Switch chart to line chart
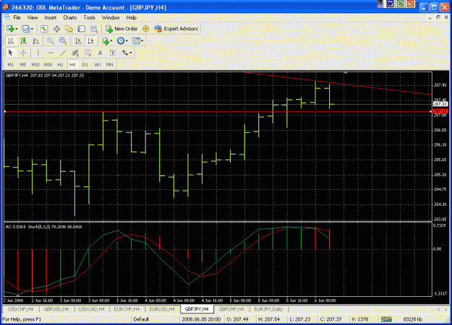This screenshot has width=452, height=325. click(x=35, y=41)
